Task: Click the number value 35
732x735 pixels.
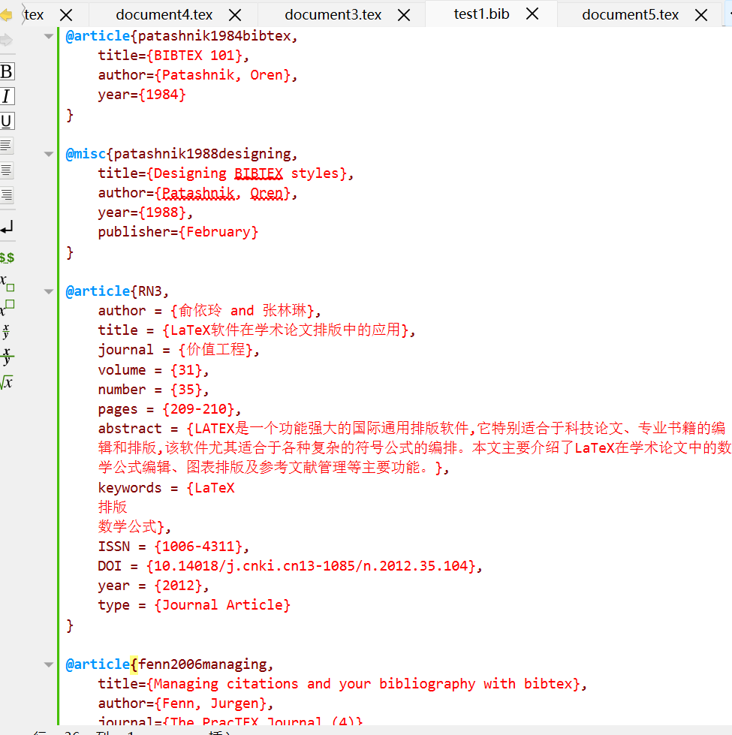Action: coord(186,390)
